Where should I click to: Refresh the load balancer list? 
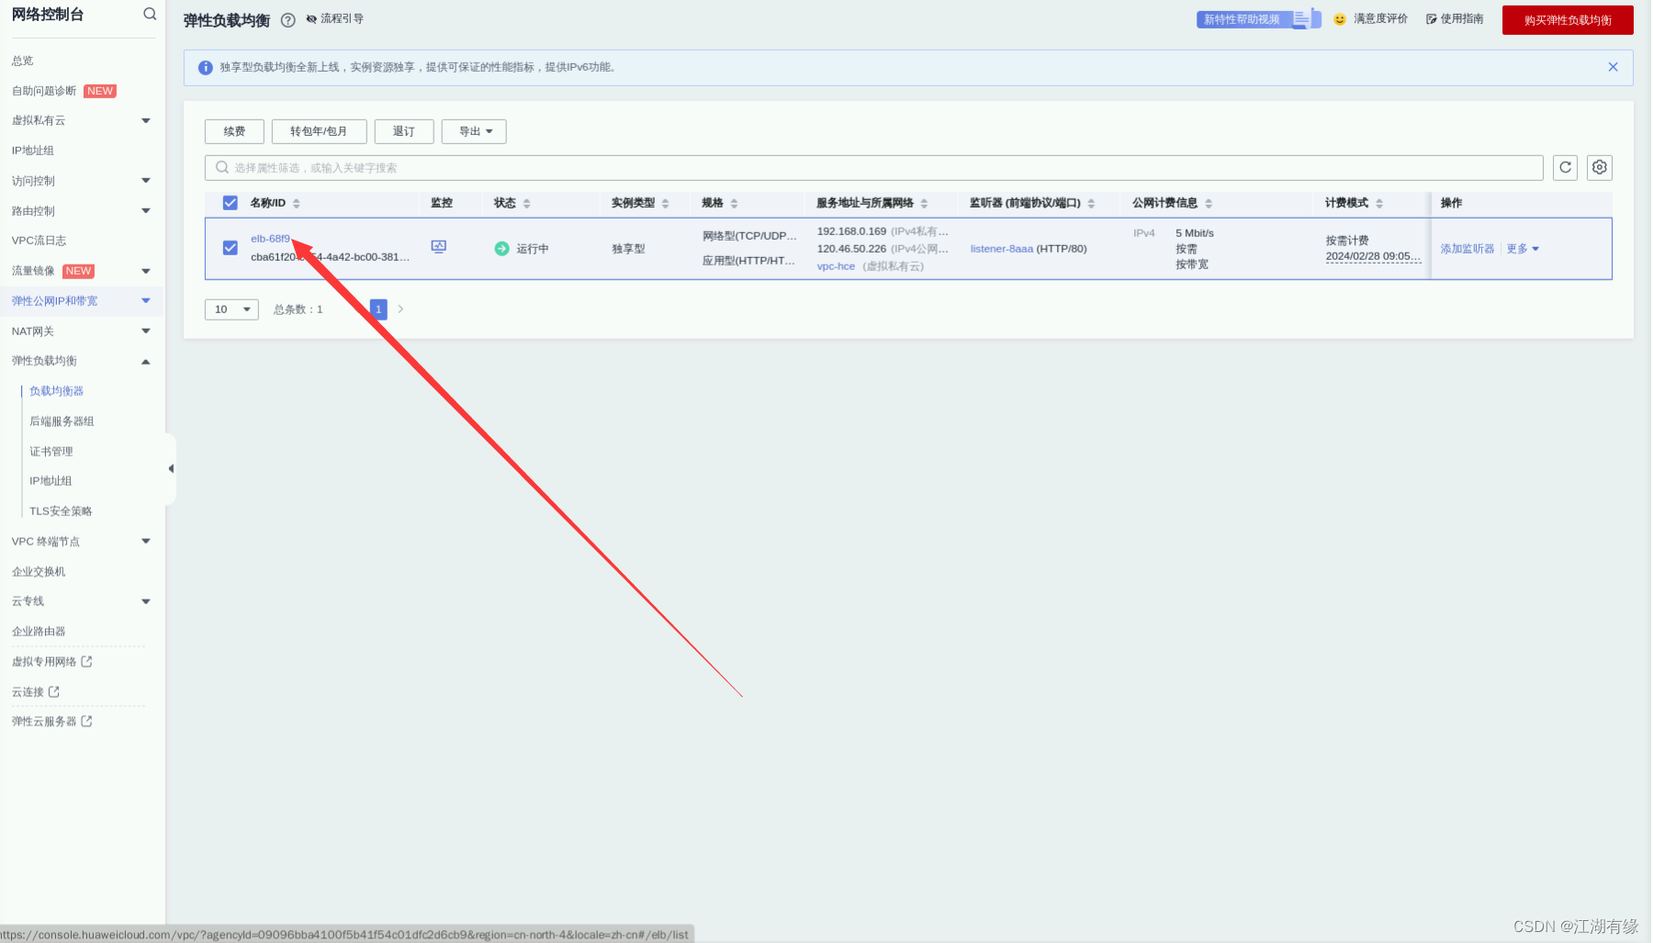pos(1566,167)
